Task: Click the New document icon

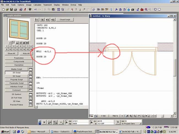Action: [3, 9]
